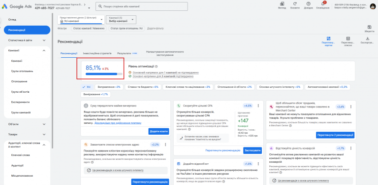Switch to card view (Переглянути картки)
The image size is (378, 185).
click(x=328, y=38)
